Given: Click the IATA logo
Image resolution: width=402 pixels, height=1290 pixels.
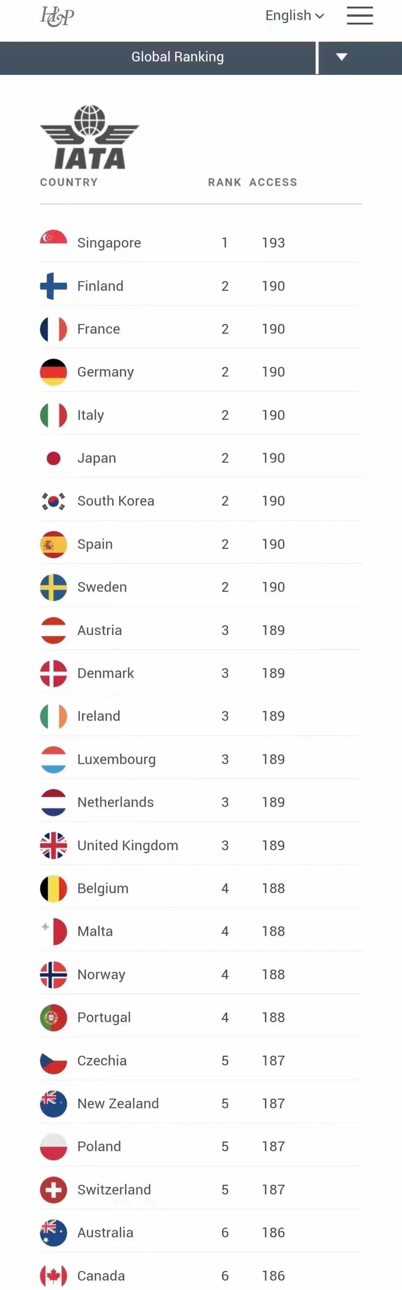Looking at the screenshot, I should click(x=89, y=137).
